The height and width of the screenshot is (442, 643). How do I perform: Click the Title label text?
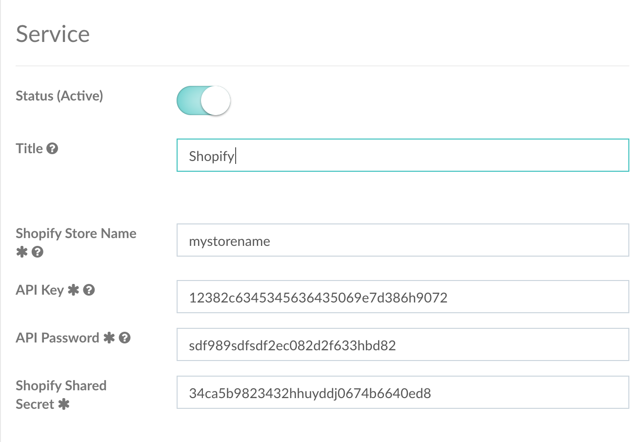click(x=29, y=148)
